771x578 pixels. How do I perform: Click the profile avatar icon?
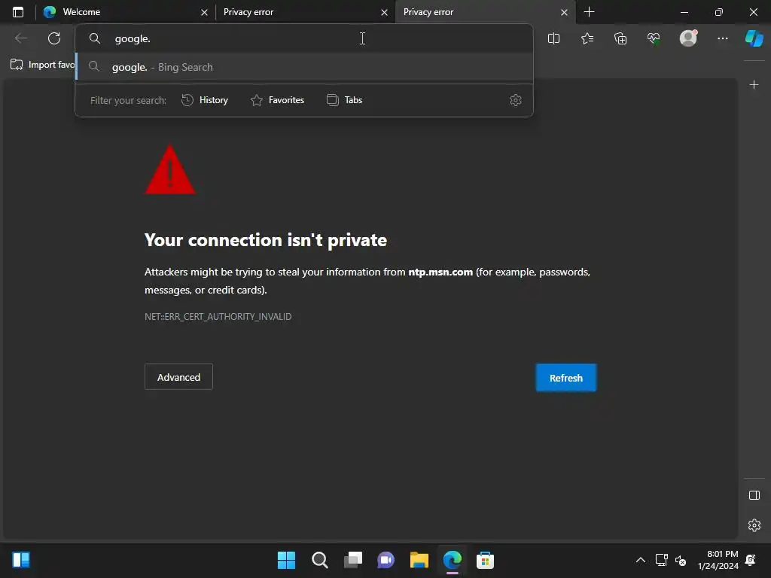688,38
